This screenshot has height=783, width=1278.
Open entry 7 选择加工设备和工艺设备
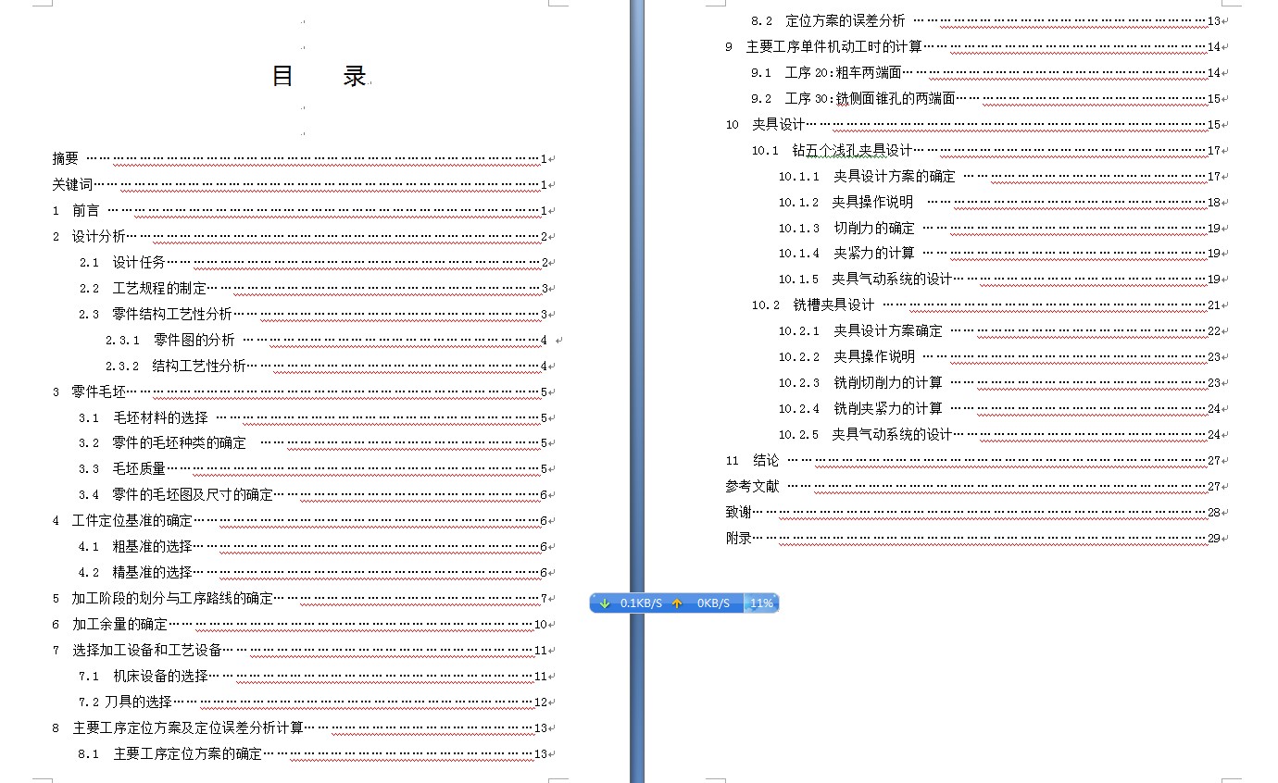pyautogui.click(x=300, y=651)
